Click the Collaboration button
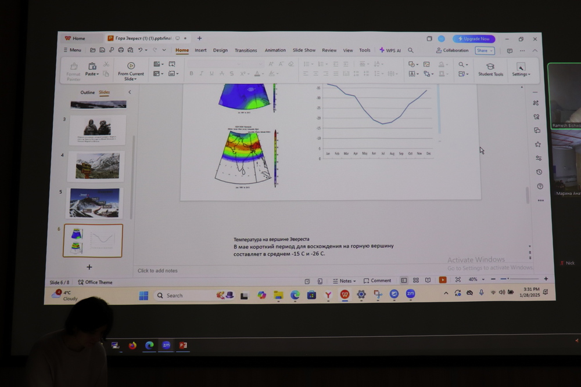The width and height of the screenshot is (581, 387). [x=452, y=50]
